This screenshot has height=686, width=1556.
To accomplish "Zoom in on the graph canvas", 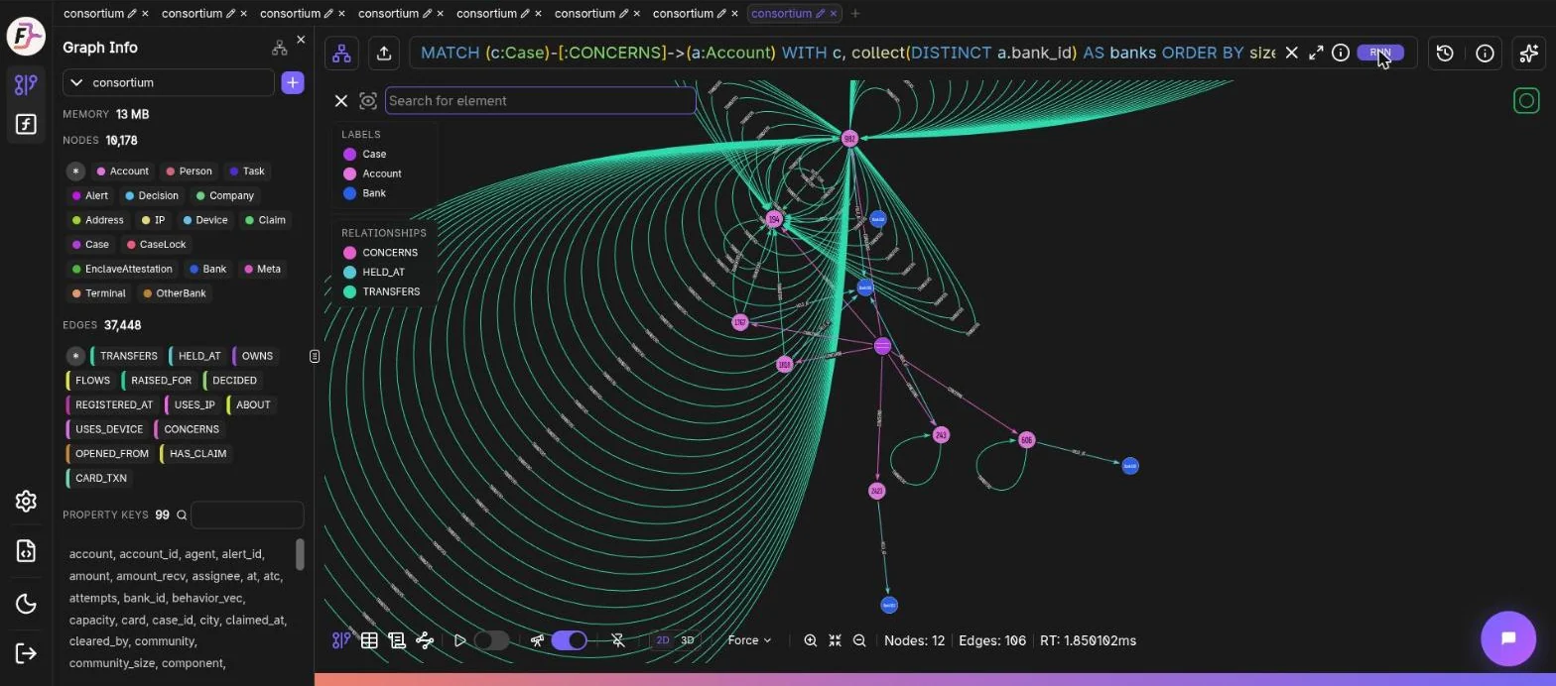I will point(810,640).
